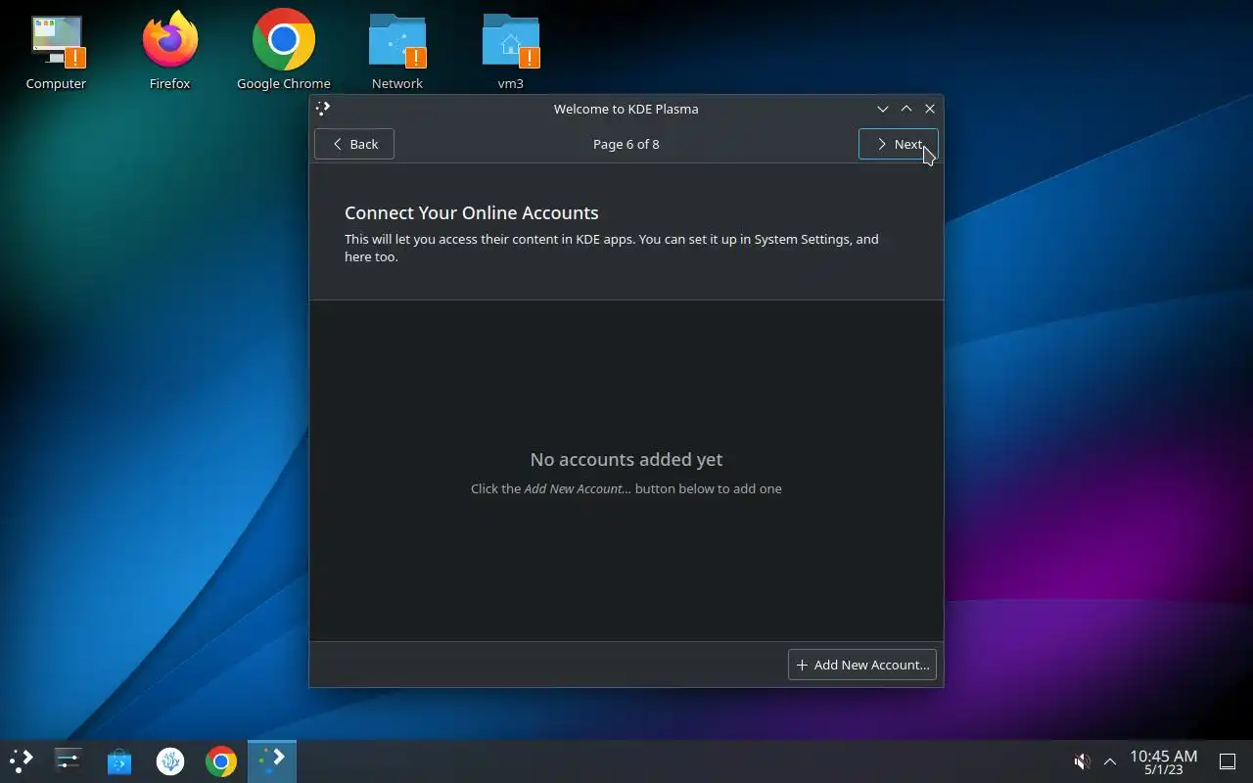Open the vm3 home folder icon
The width and height of the screenshot is (1253, 783).
pyautogui.click(x=510, y=52)
